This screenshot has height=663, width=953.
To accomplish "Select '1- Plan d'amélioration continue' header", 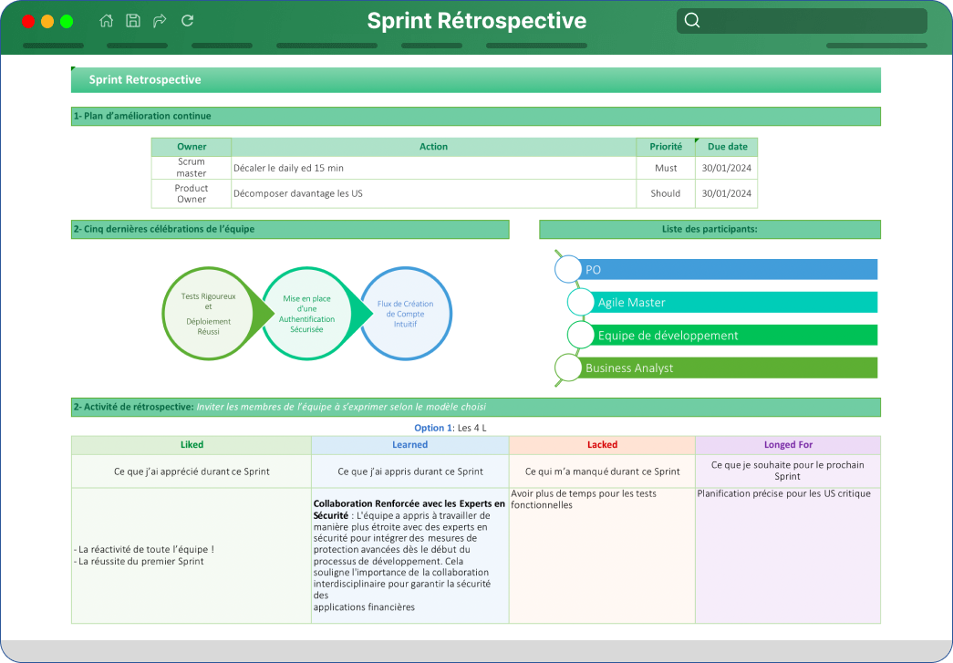I will 475,116.
